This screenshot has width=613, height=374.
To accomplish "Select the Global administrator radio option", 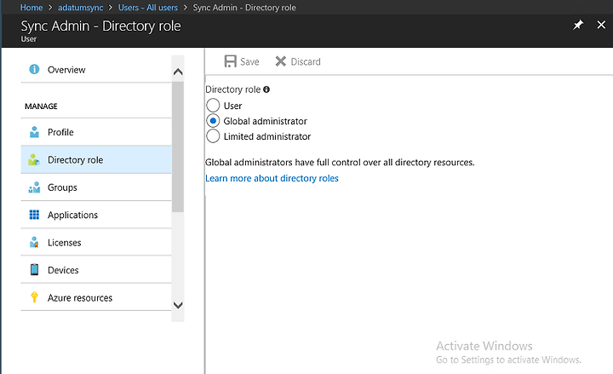I will (213, 121).
